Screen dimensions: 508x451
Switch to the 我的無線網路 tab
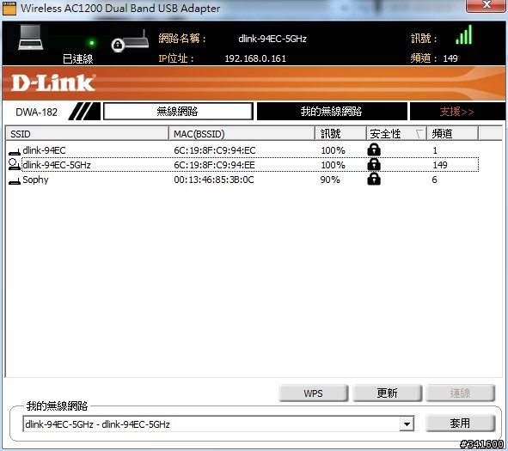click(332, 112)
